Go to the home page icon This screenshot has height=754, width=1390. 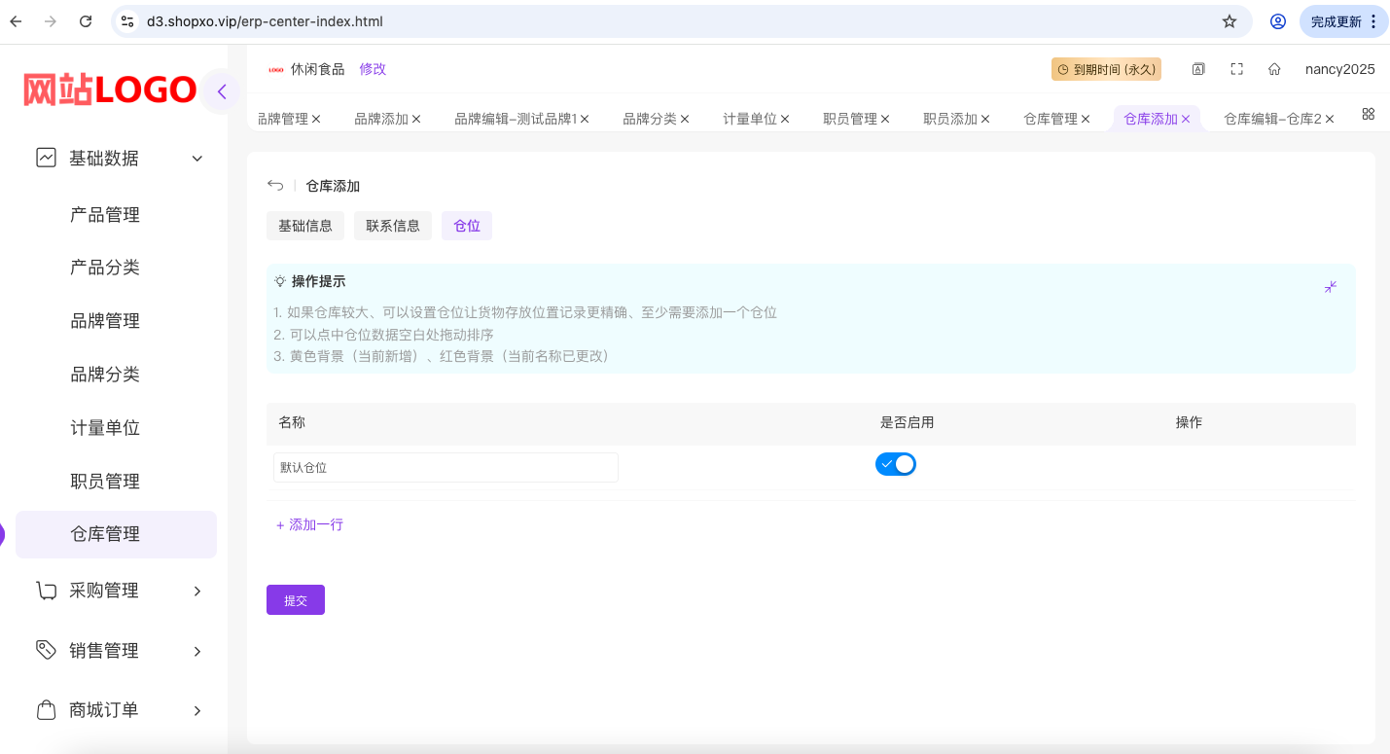pyautogui.click(x=1274, y=69)
